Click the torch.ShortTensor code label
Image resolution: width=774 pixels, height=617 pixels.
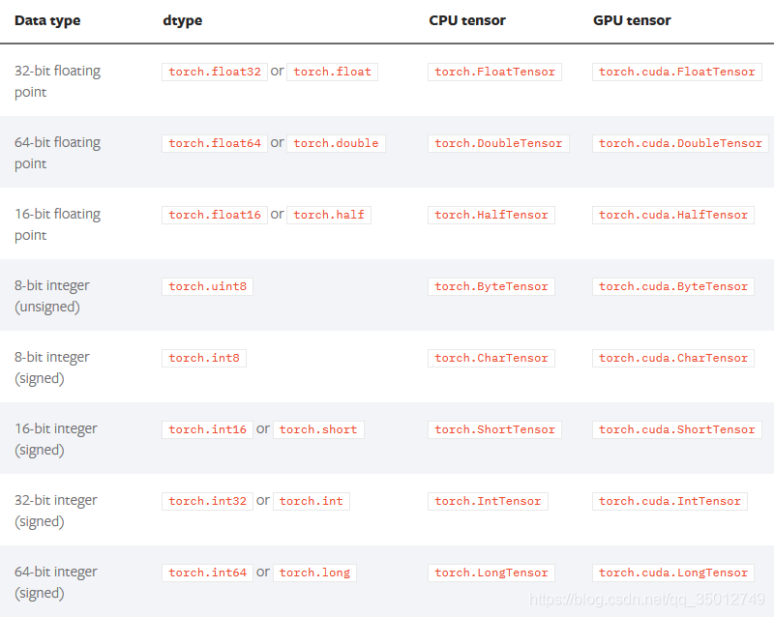(x=494, y=430)
